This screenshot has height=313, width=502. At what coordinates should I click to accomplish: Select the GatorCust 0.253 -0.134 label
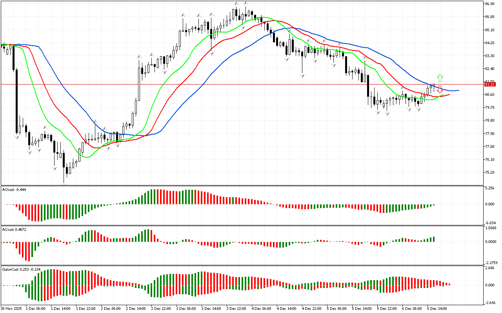pos(21,270)
